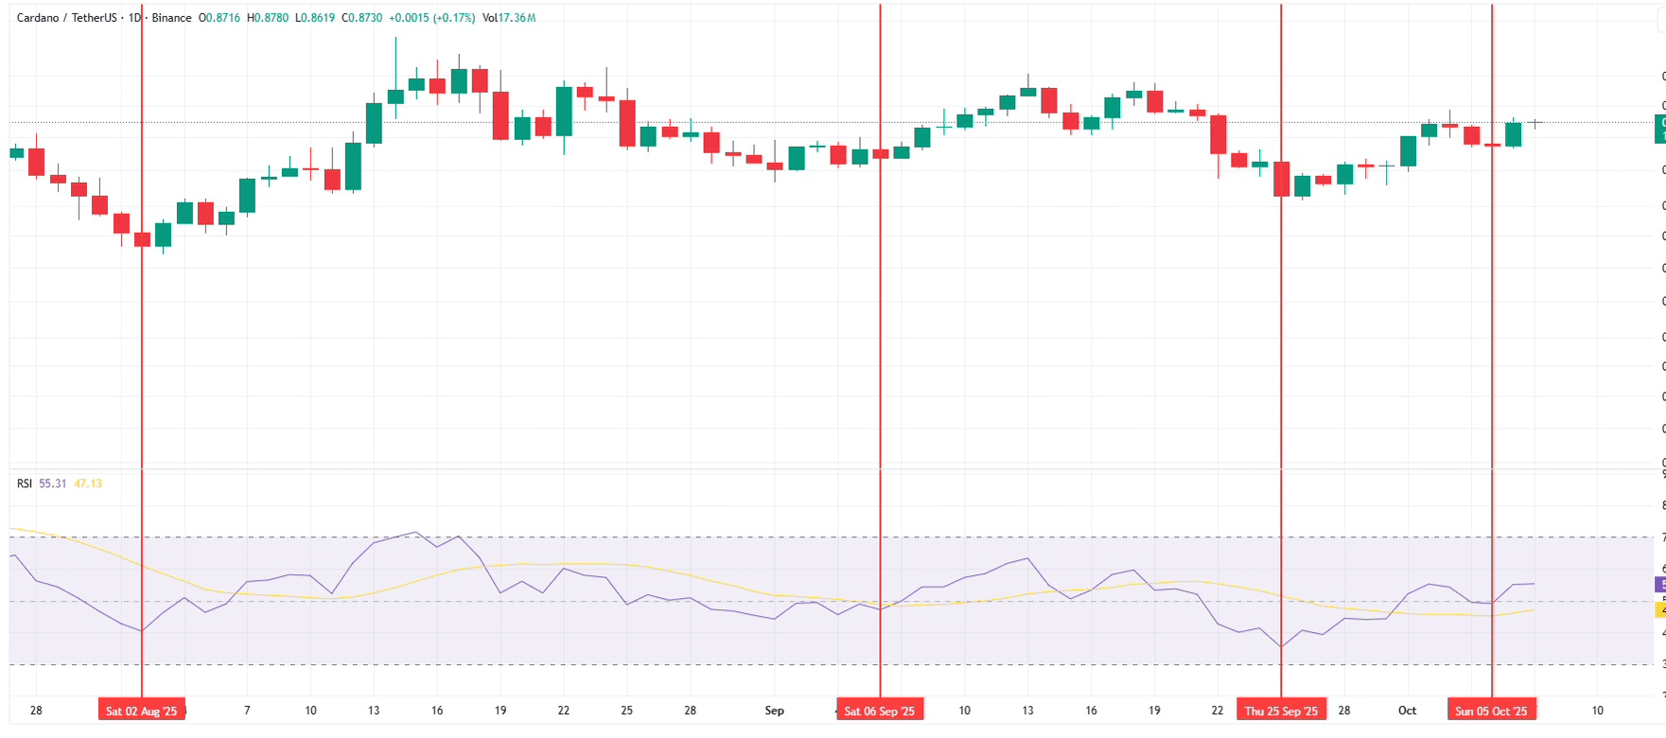Click the C0.8730 close price readout

(x=362, y=18)
